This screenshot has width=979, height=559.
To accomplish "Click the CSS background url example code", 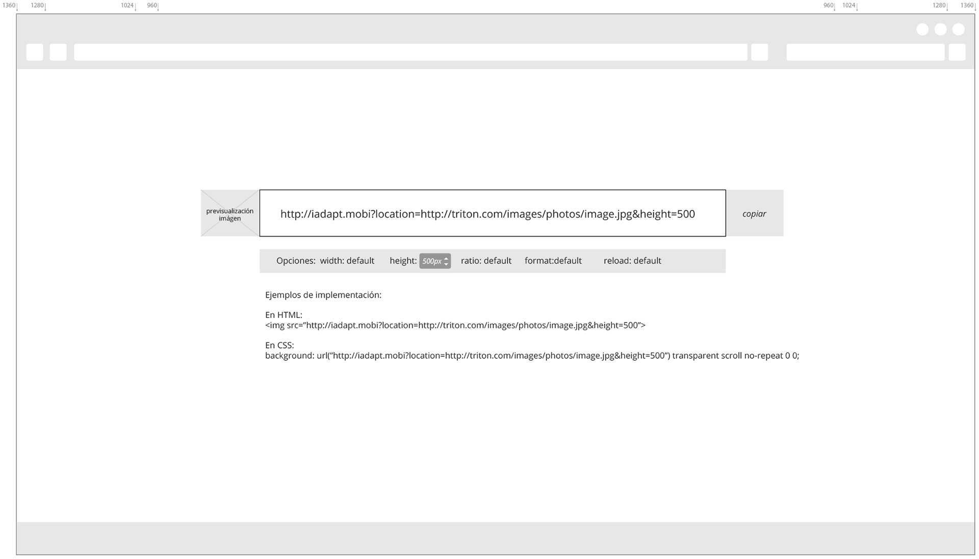I will click(532, 356).
